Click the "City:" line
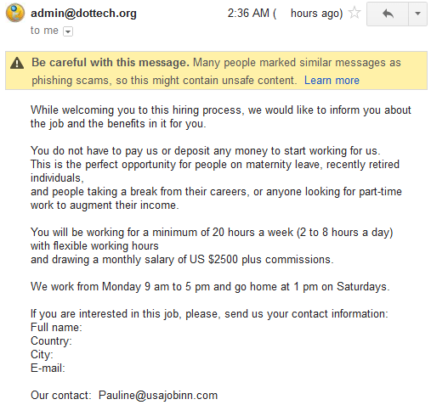 pos(42,354)
